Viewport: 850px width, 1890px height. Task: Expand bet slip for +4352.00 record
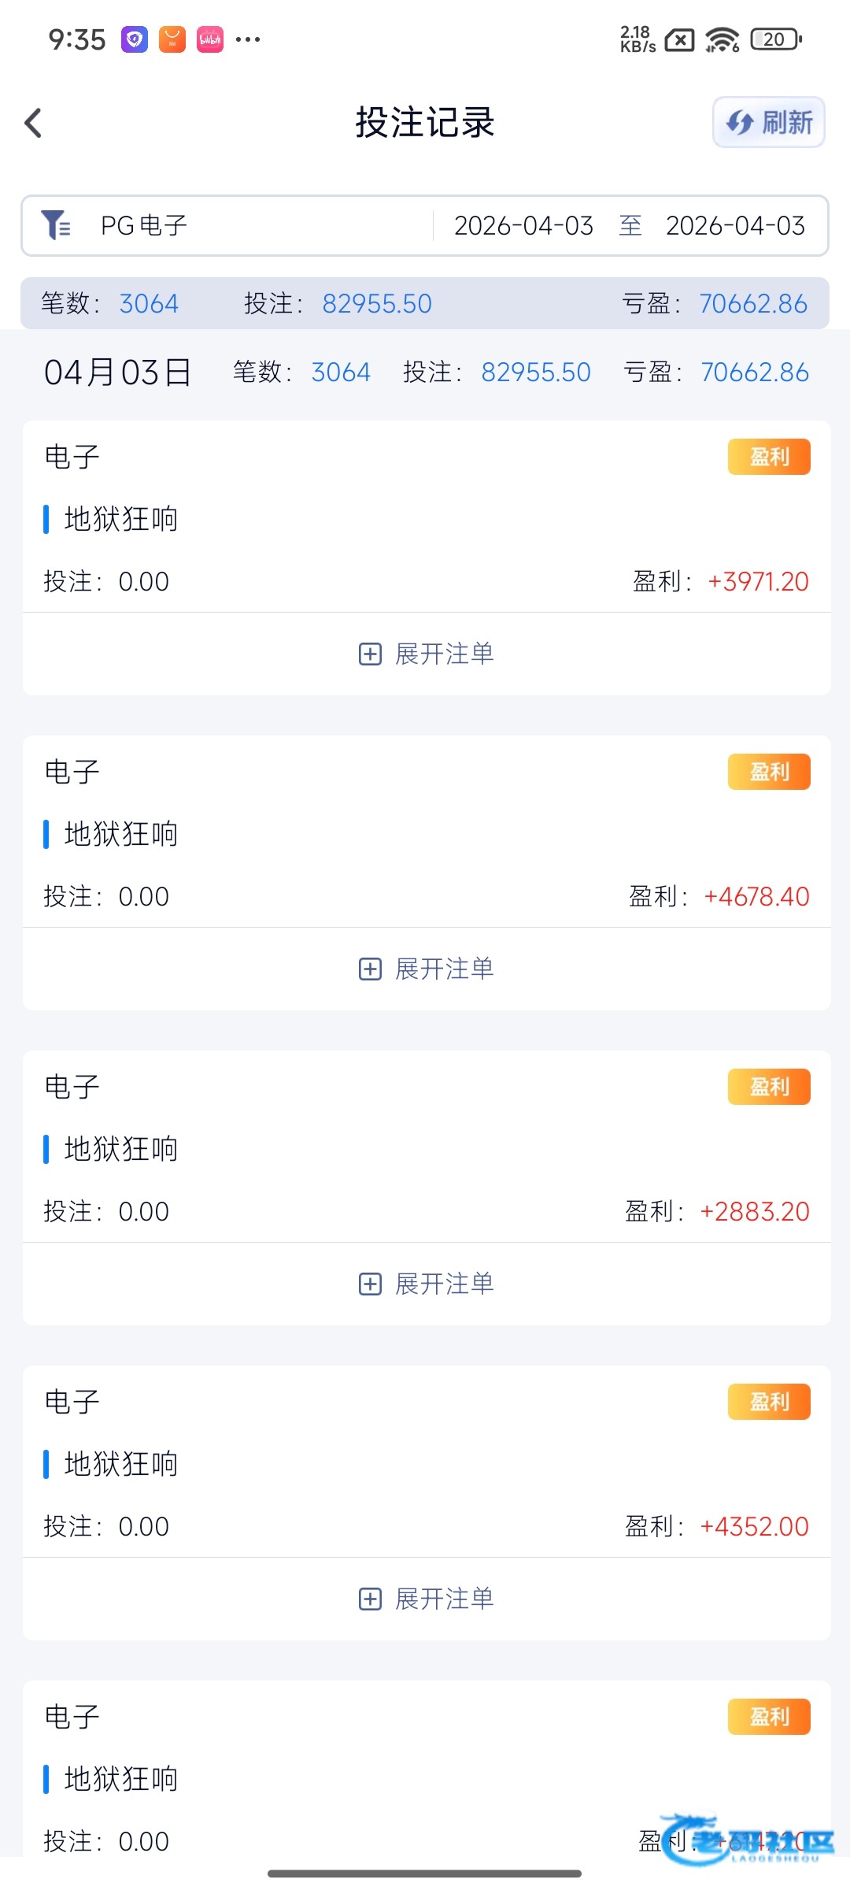(426, 1599)
